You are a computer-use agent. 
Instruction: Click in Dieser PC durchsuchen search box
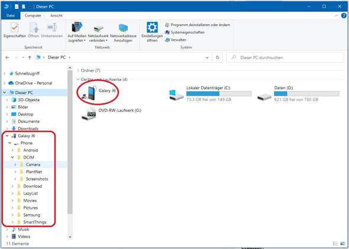point(285,57)
